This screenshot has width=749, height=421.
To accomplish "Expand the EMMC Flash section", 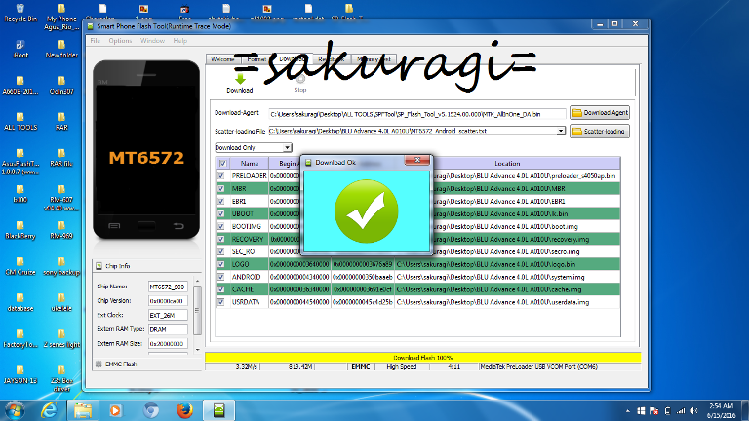I will click(x=98, y=363).
